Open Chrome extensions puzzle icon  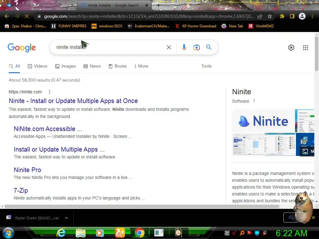pos(282,16)
